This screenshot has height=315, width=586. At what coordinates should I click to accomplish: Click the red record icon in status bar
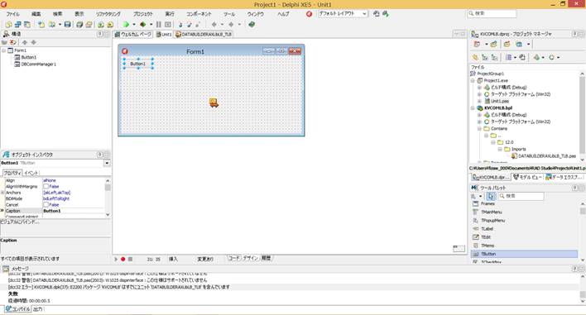(123, 259)
